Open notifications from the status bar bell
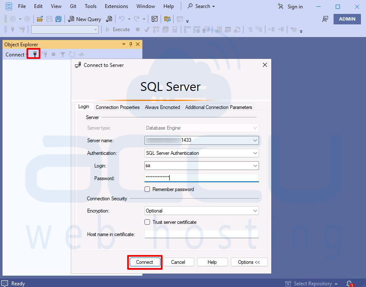Image resolution: width=366 pixels, height=287 pixels. click(349, 283)
